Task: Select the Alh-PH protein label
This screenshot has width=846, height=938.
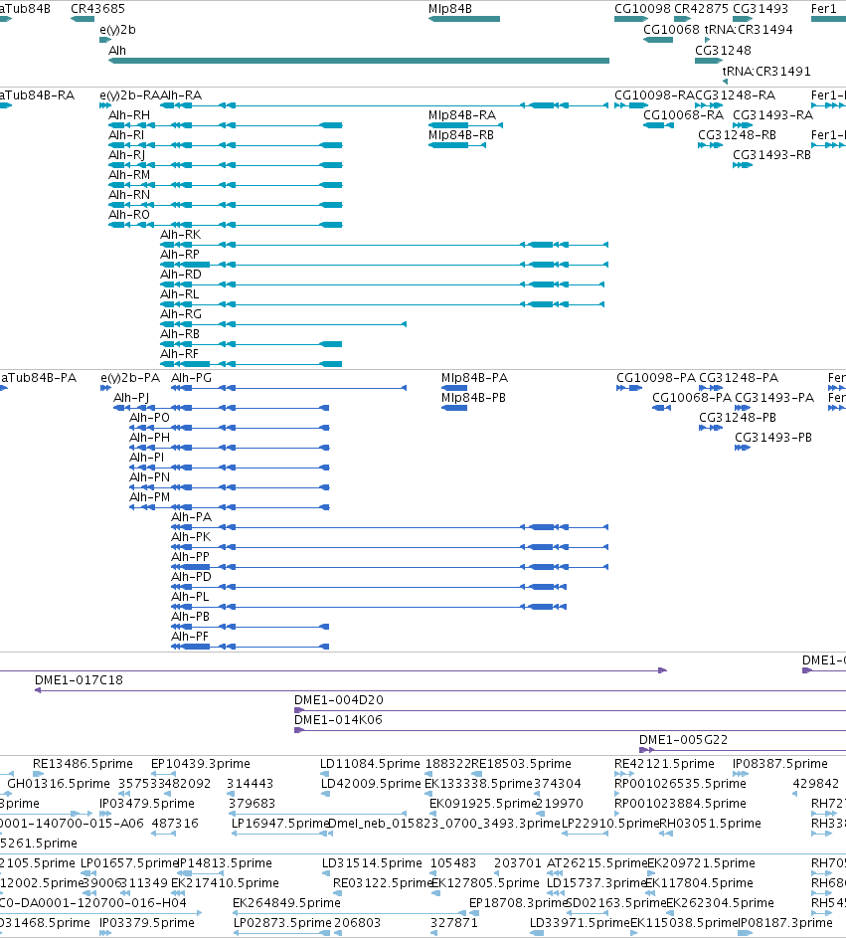Action: click(149, 438)
